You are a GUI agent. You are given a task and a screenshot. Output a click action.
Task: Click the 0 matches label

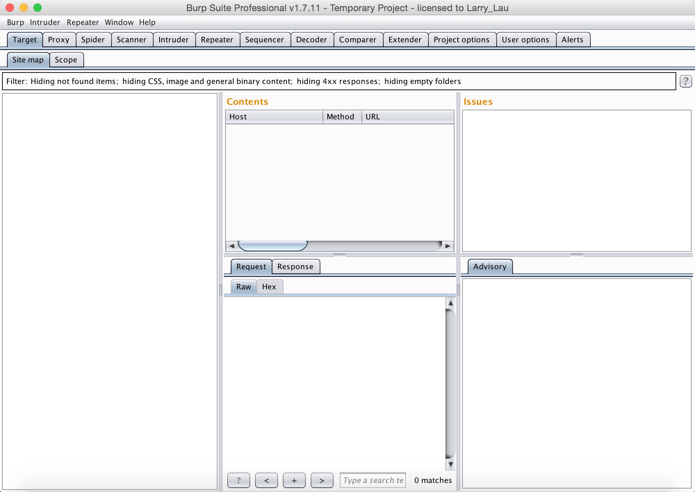tap(433, 480)
